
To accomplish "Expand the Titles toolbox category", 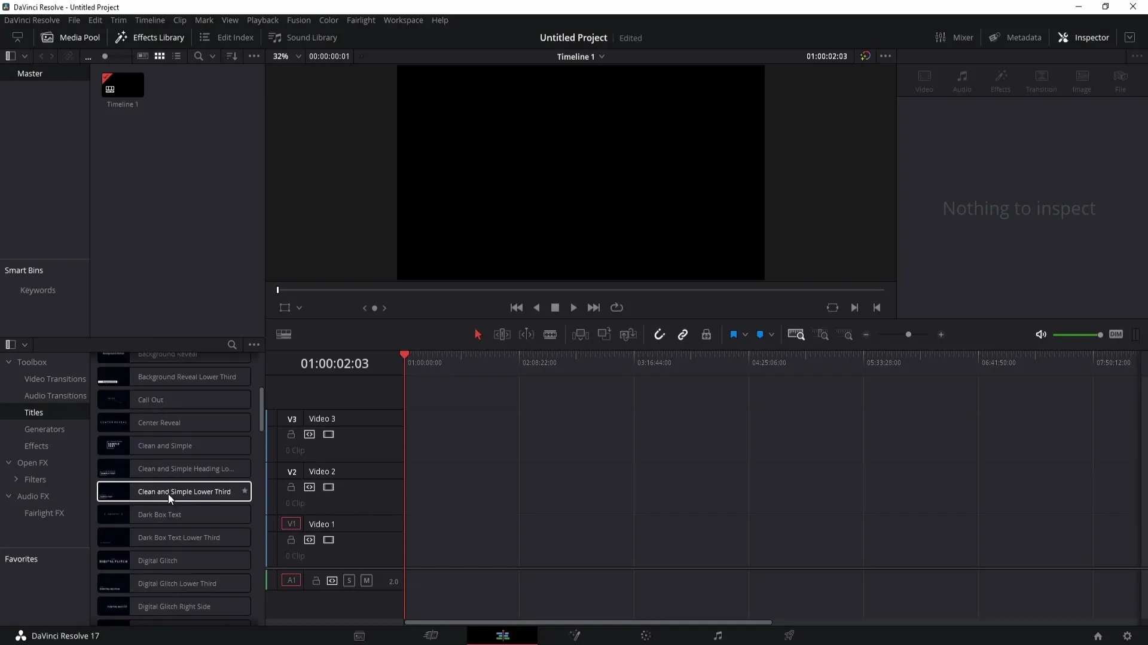I will point(33,412).
